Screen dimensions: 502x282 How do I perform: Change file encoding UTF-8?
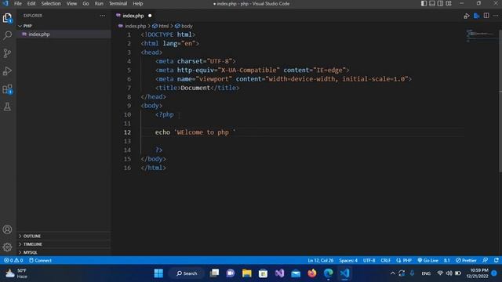coord(369,260)
